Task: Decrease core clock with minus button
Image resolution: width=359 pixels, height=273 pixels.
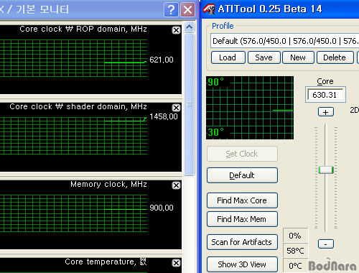Action: point(326,244)
